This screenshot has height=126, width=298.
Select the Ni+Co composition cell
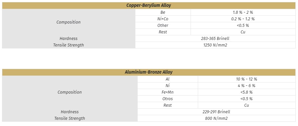click(x=163, y=19)
